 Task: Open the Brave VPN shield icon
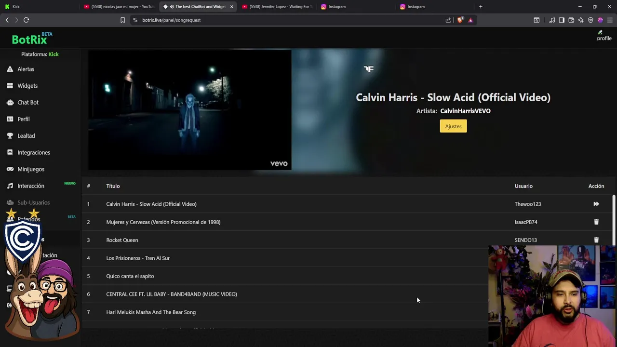(x=590, y=20)
